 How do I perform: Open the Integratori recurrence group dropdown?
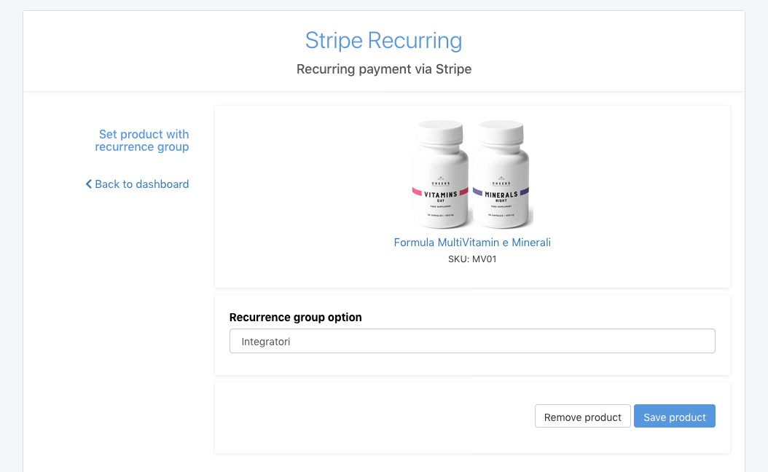(472, 342)
